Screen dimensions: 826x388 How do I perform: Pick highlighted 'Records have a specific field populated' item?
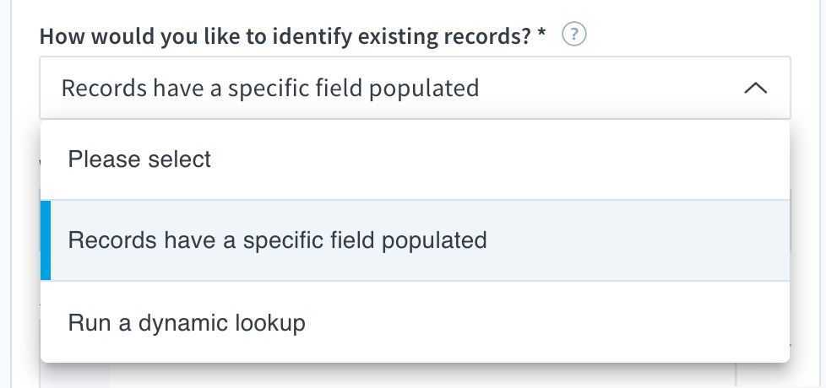415,240
